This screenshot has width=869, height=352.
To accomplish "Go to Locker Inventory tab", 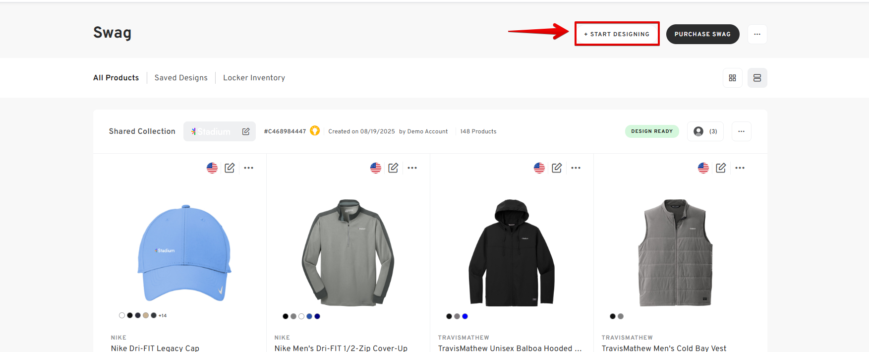I will click(x=254, y=78).
